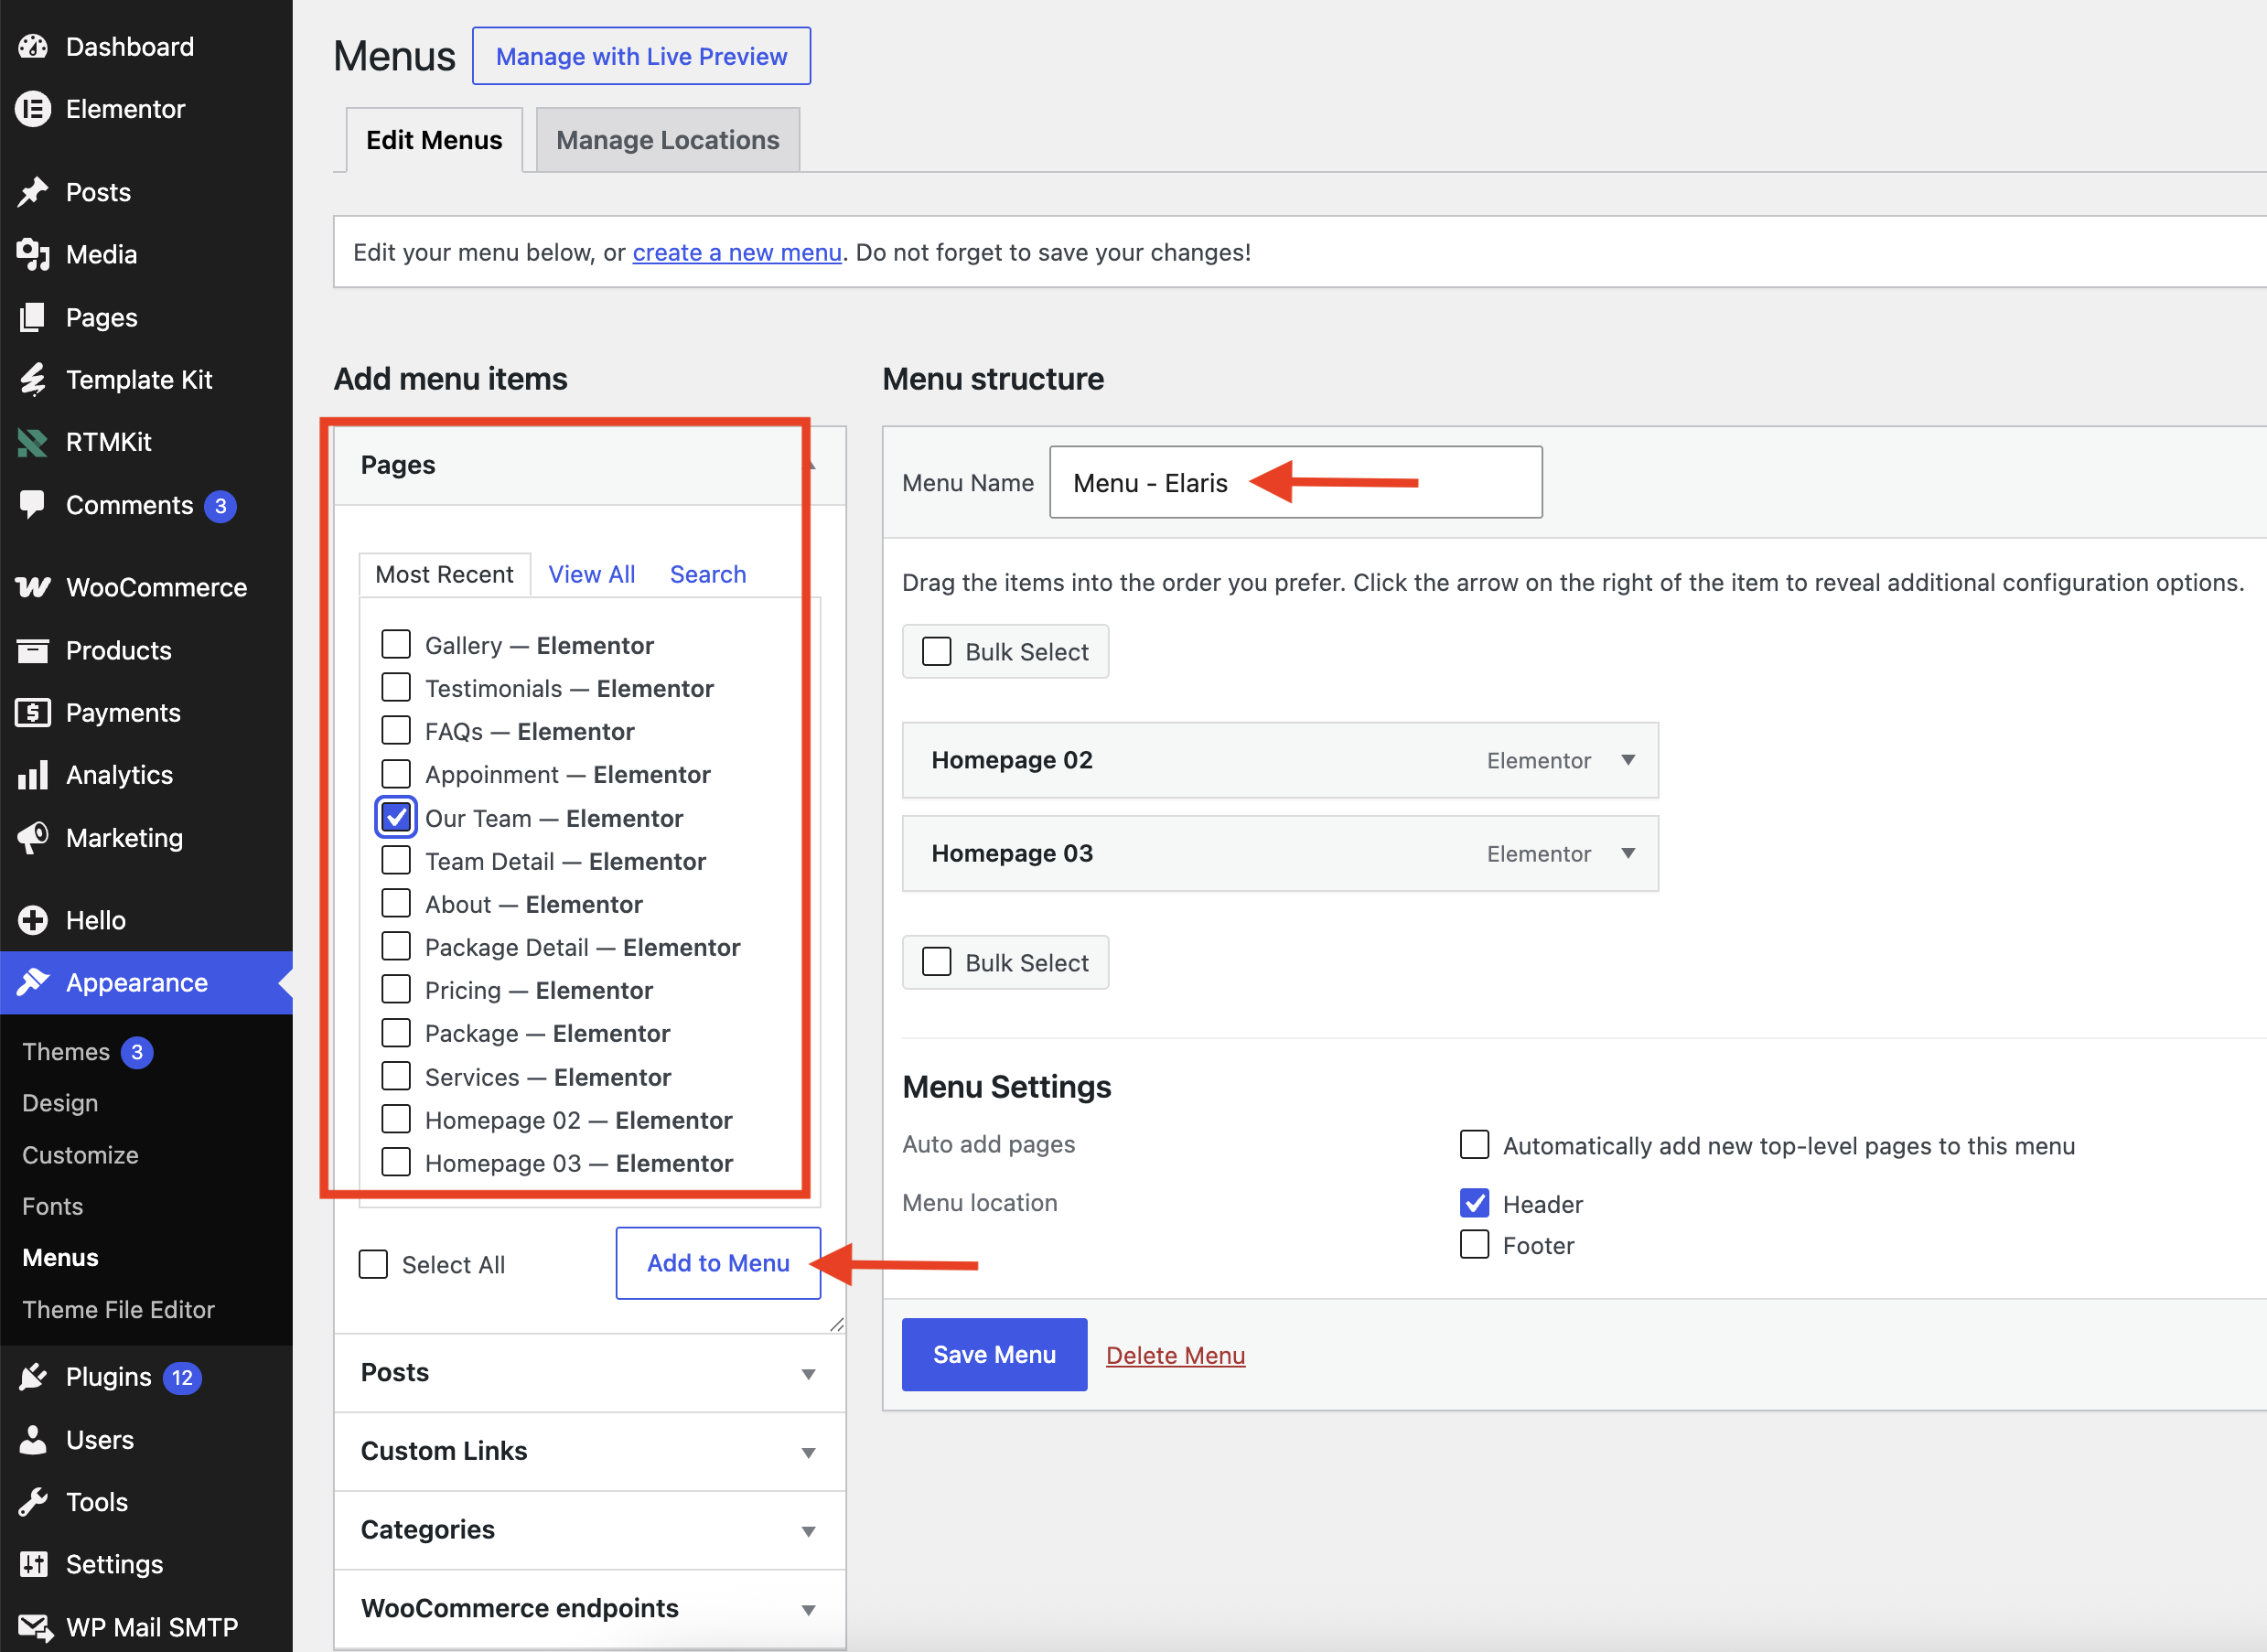Click the Save Menu button

click(x=994, y=1355)
